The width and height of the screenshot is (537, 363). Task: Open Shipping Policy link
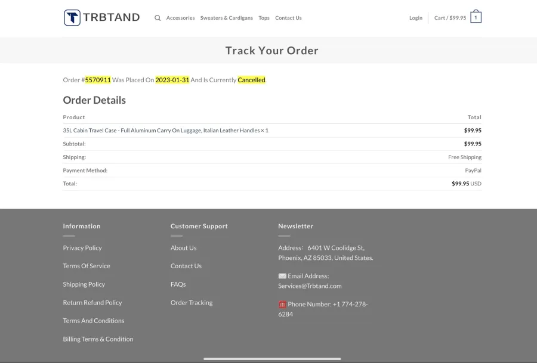(x=84, y=284)
